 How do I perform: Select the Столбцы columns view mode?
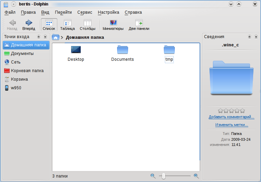click(87, 25)
